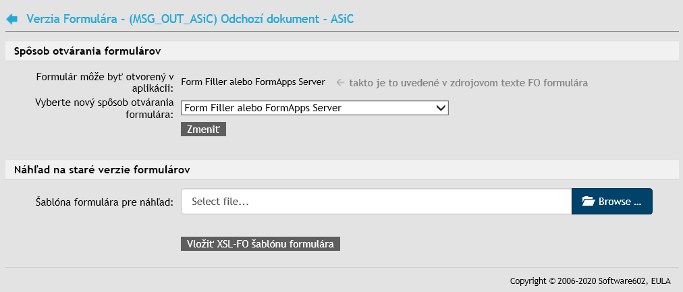Click the Šablóna formulára pre náhľad label
The width and height of the screenshot is (683, 292).
pyautogui.click(x=105, y=202)
